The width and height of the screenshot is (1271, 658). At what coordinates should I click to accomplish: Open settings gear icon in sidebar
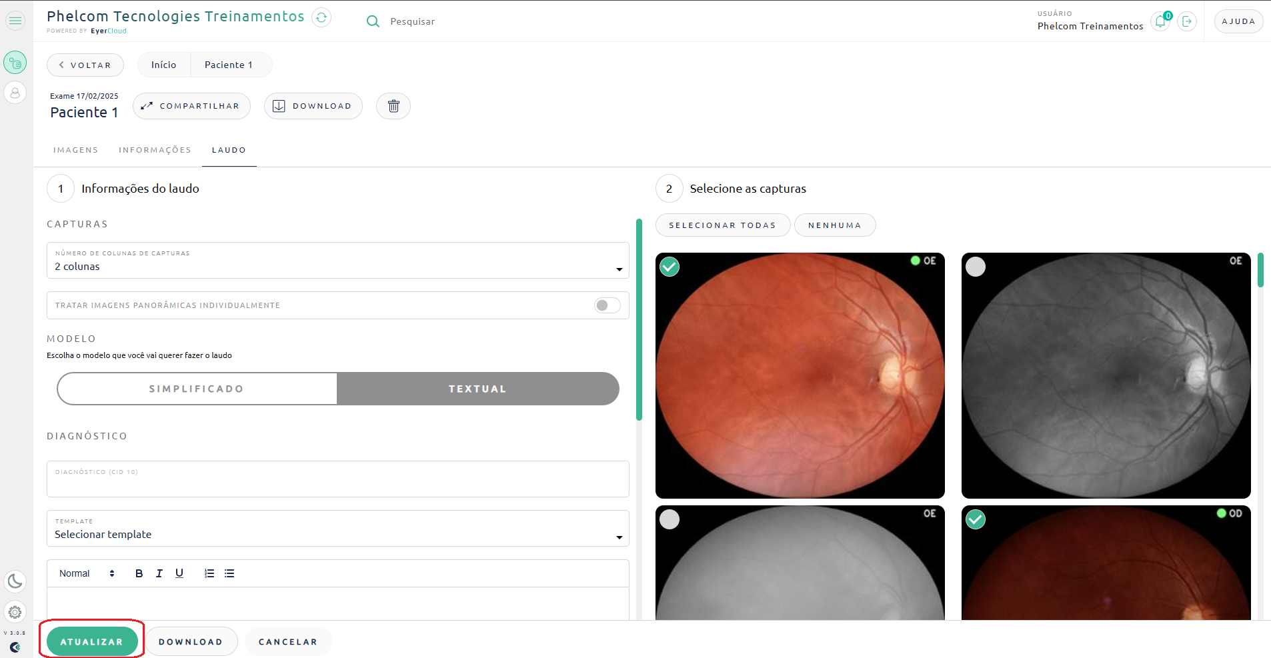15,612
